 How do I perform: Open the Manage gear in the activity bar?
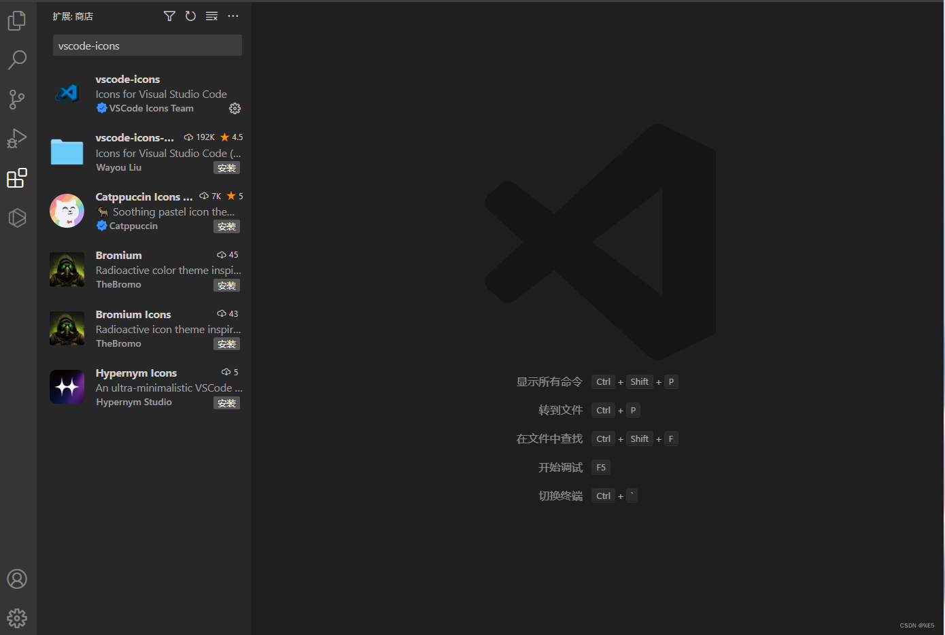point(17,618)
